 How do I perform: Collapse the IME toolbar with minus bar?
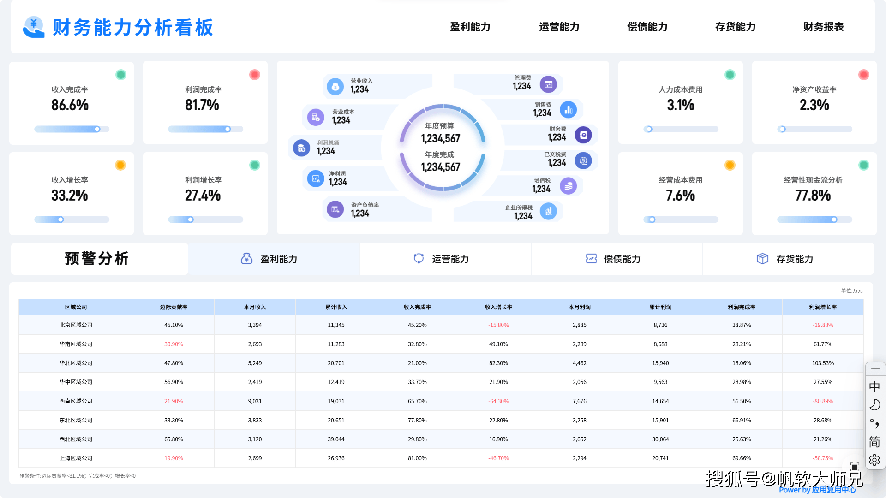tap(875, 369)
